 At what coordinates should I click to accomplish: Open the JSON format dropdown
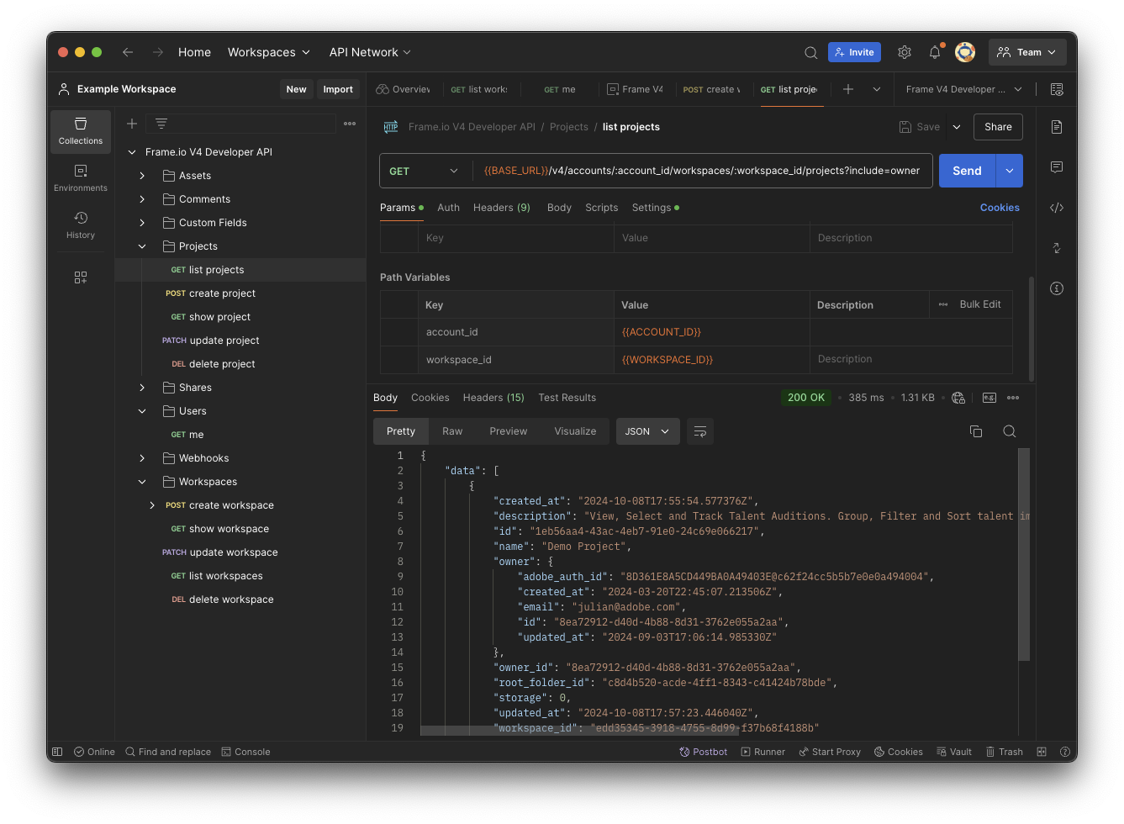click(647, 430)
